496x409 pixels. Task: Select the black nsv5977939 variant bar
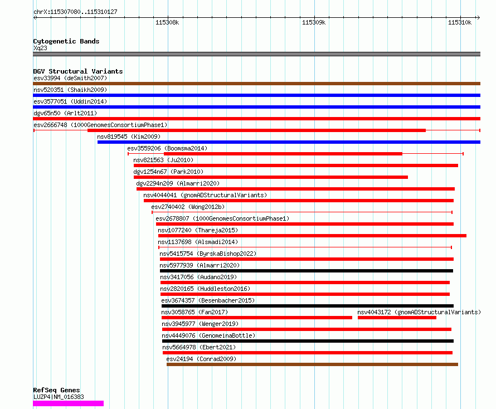tap(307, 271)
